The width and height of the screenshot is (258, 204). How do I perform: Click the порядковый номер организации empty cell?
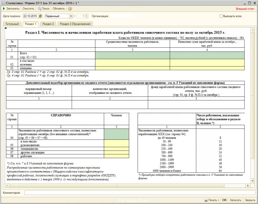(39, 105)
